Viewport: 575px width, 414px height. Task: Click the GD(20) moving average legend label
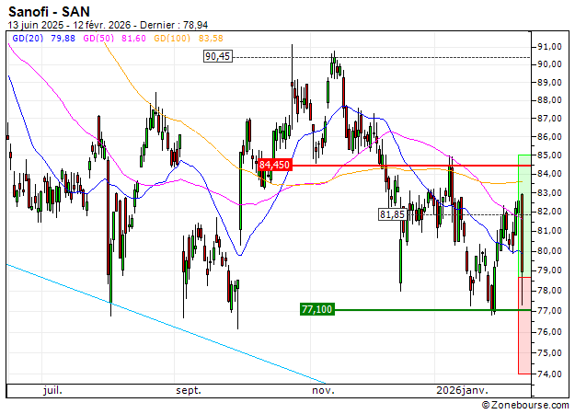pos(24,38)
